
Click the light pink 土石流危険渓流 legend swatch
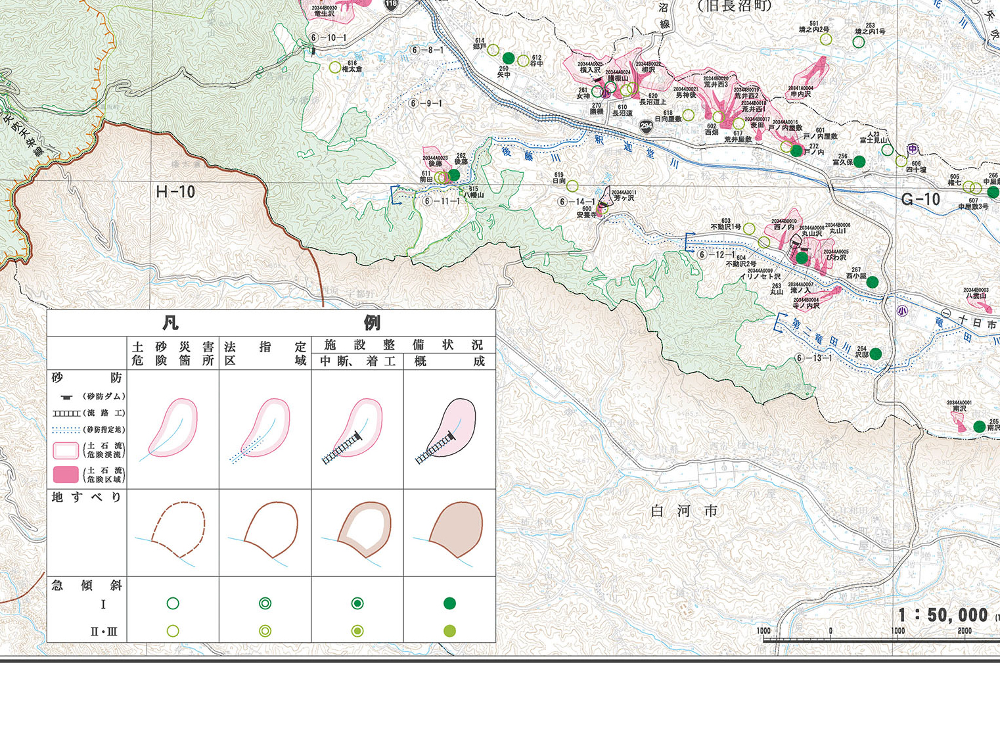click(66, 450)
